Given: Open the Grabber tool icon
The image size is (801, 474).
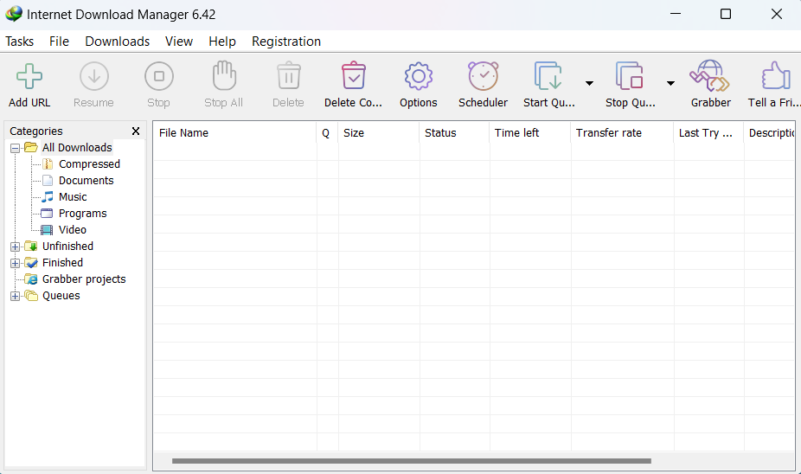Looking at the screenshot, I should point(709,75).
